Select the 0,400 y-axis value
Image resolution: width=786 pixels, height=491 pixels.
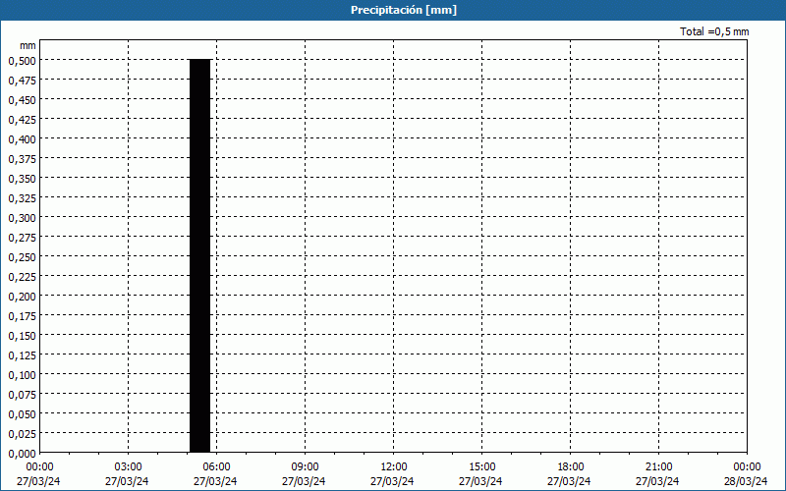click(x=23, y=139)
